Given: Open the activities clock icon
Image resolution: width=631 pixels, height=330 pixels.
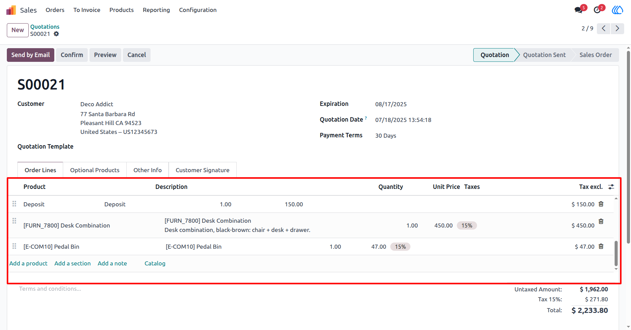Looking at the screenshot, I should 597,10.
